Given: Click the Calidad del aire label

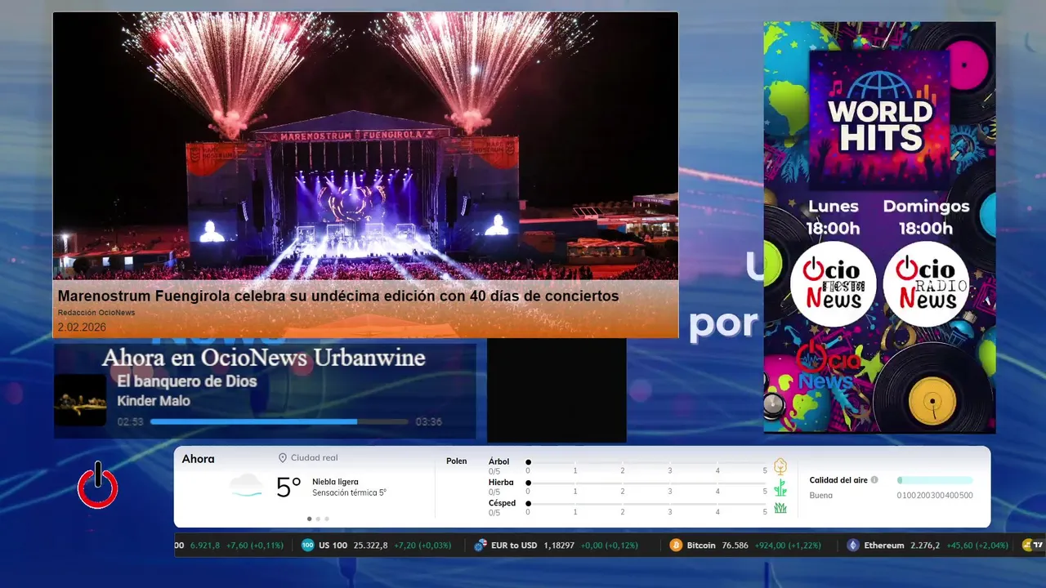Looking at the screenshot, I should pos(838,480).
